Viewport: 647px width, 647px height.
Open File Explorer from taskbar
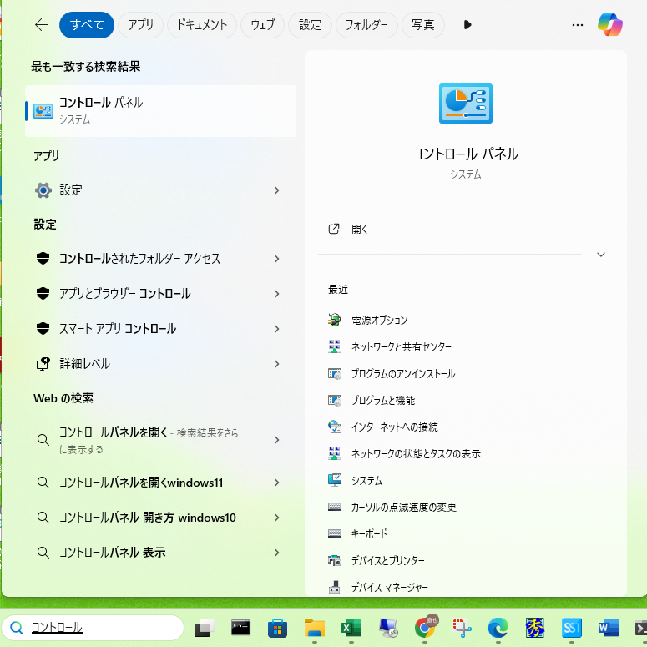click(315, 628)
